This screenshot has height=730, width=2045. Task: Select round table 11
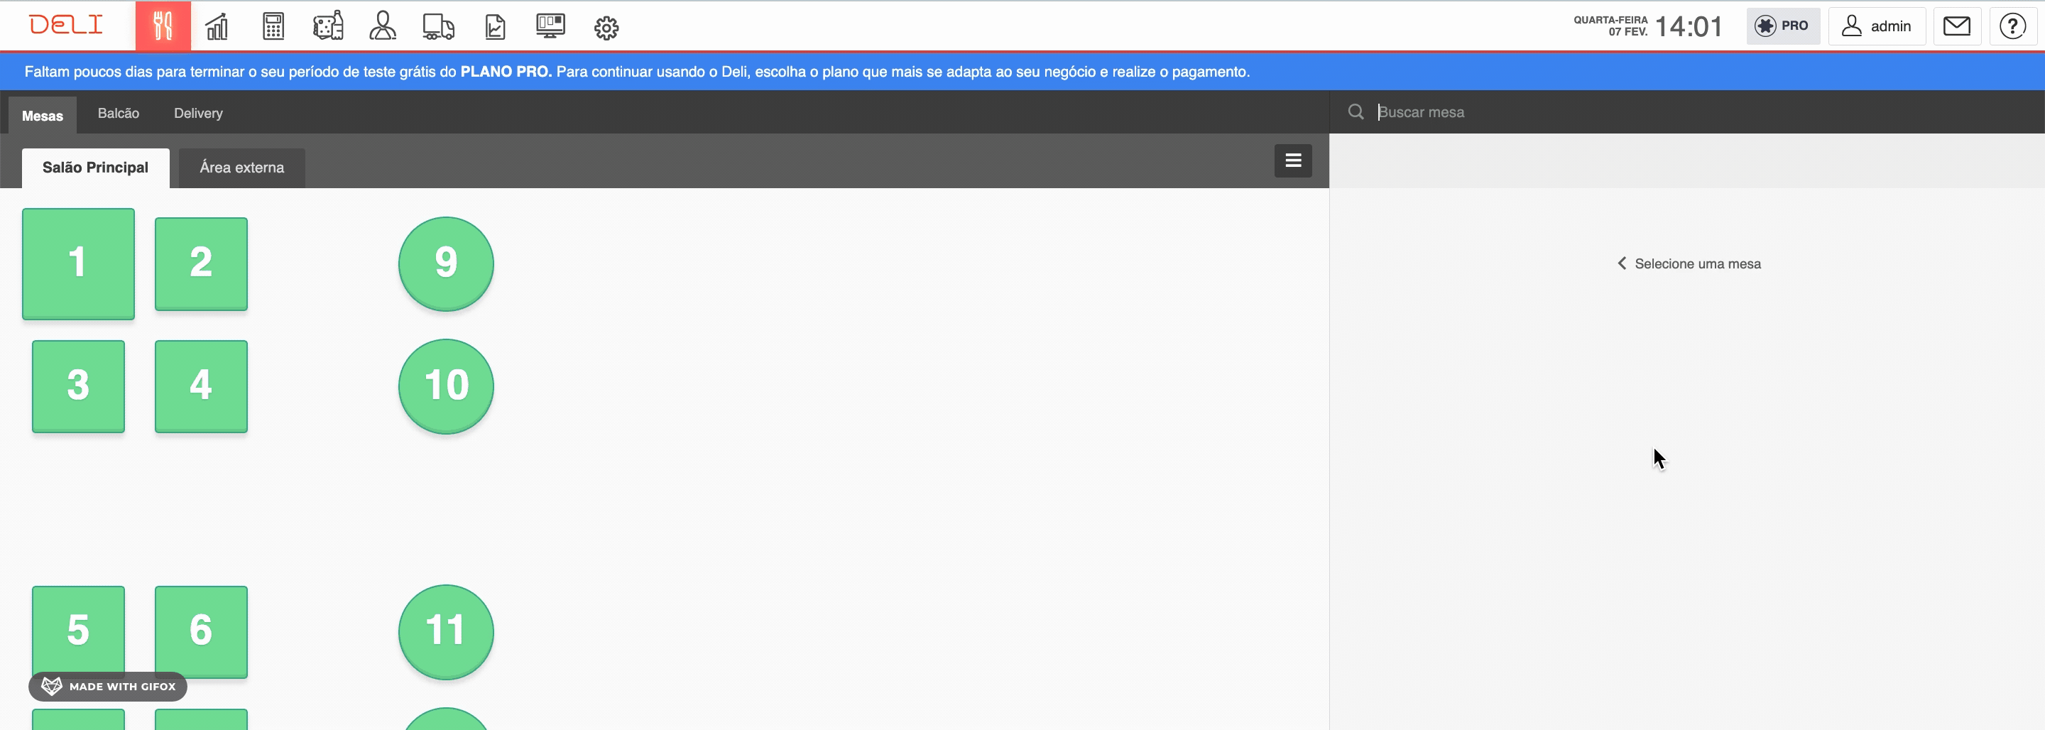446,631
